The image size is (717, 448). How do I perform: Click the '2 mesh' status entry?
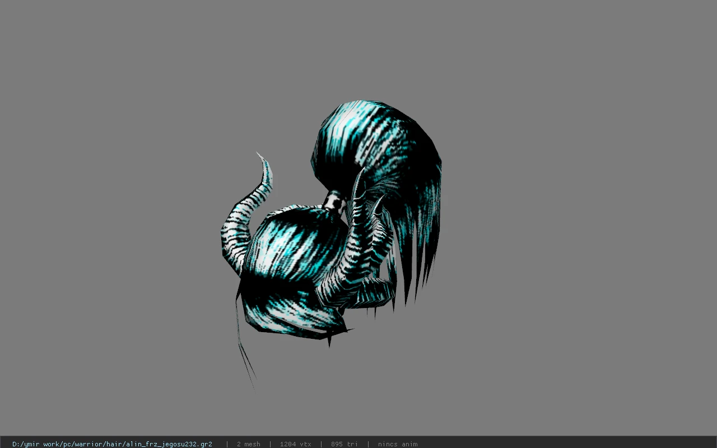248,444
